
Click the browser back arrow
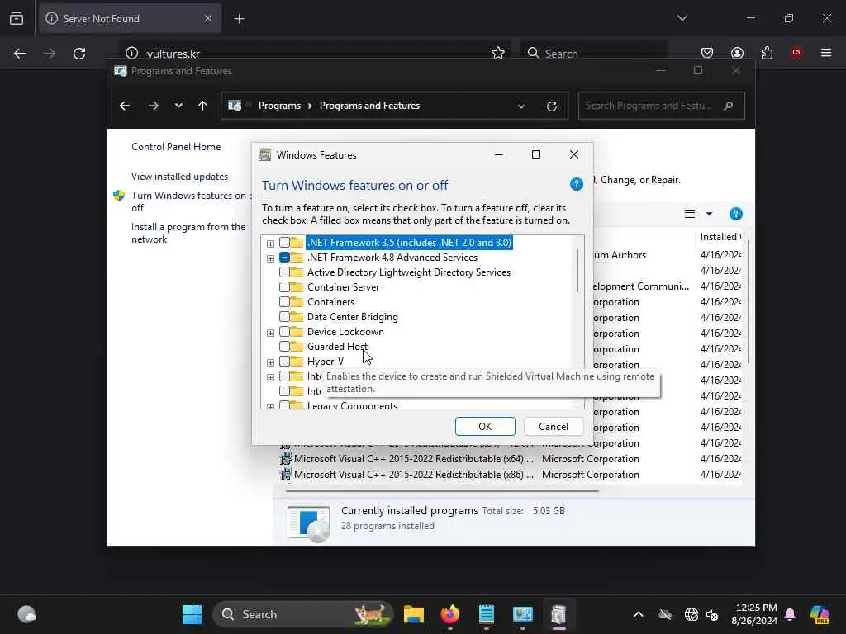pos(20,54)
